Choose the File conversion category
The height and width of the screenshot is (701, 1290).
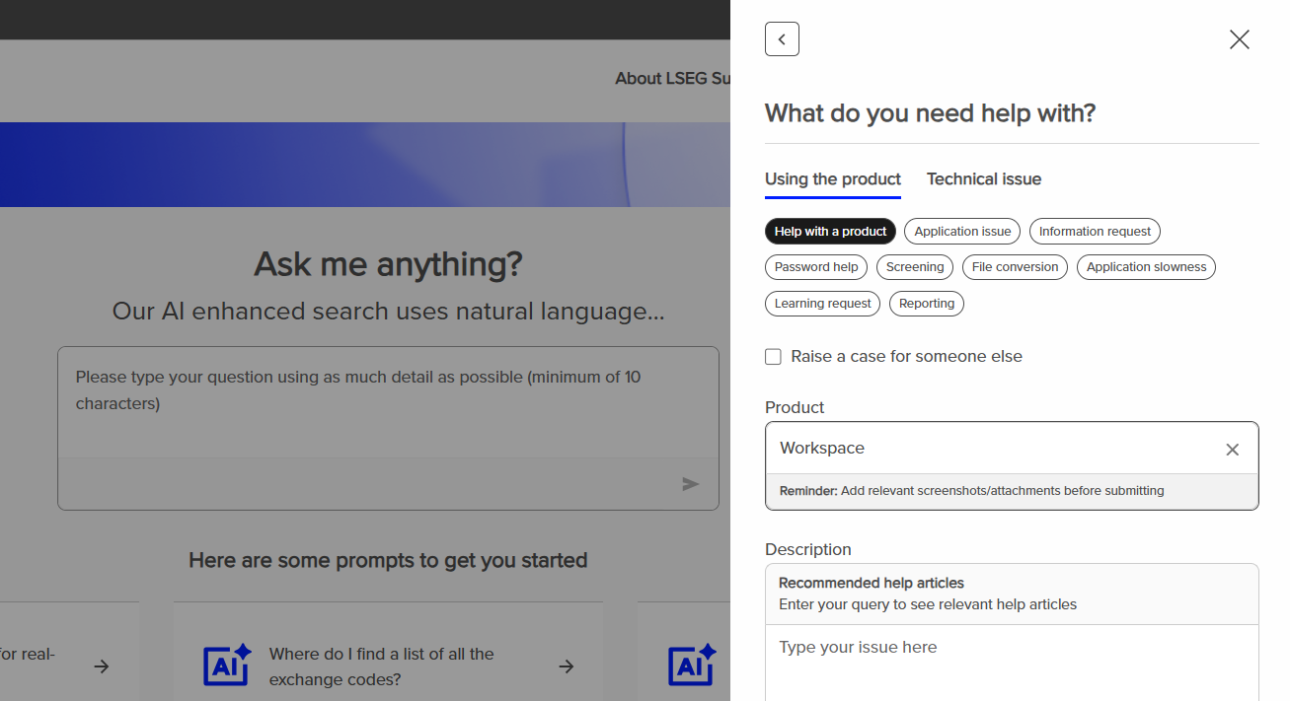[x=1015, y=267]
